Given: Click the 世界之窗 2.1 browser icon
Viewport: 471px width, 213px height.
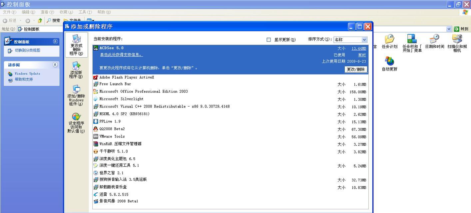Looking at the screenshot, I should click(96, 173).
